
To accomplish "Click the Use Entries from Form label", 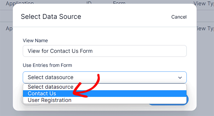I will point(47,65).
